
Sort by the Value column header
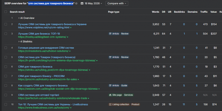(214, 12)
